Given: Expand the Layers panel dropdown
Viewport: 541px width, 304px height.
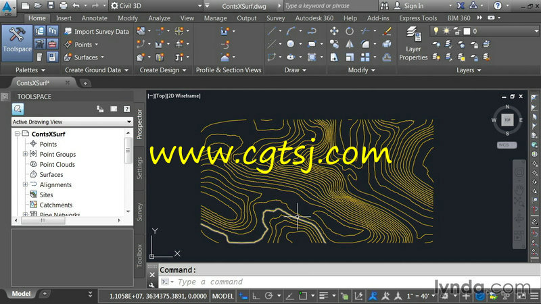Looking at the screenshot, I should 469,70.
